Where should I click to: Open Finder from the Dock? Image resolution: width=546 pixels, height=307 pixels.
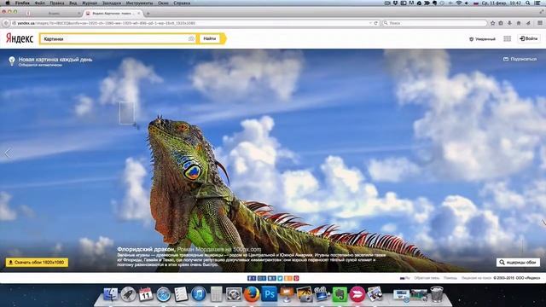(x=111, y=294)
